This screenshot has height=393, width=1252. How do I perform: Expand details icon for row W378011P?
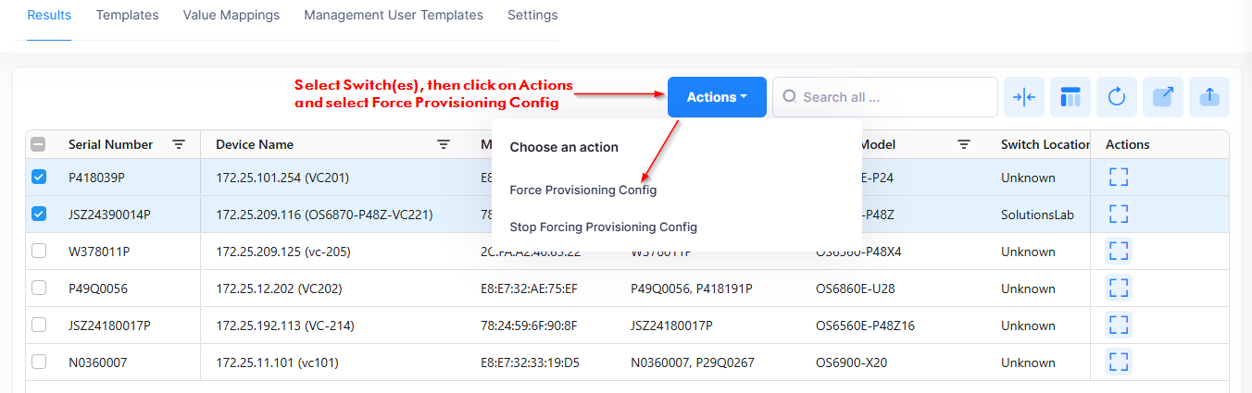pyautogui.click(x=1119, y=252)
